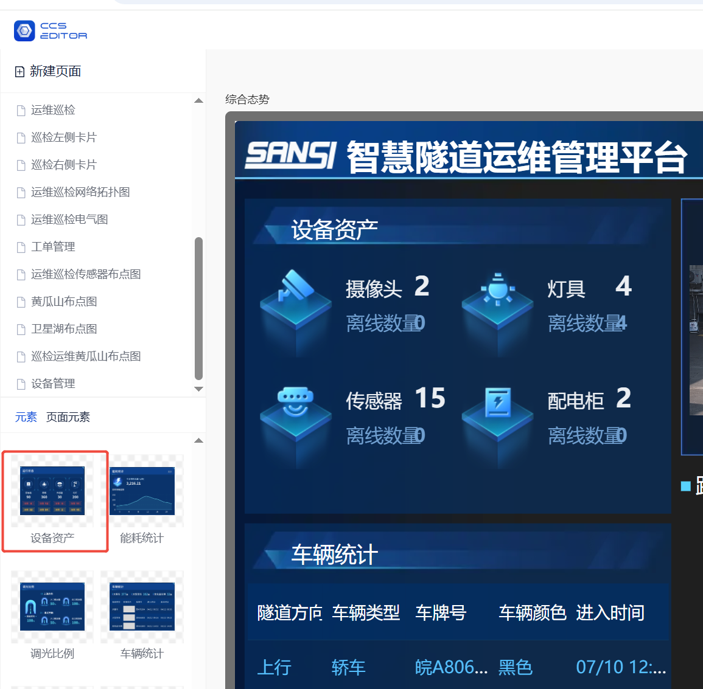Click the 车牌号 column header
The image size is (703, 689).
[441, 613]
